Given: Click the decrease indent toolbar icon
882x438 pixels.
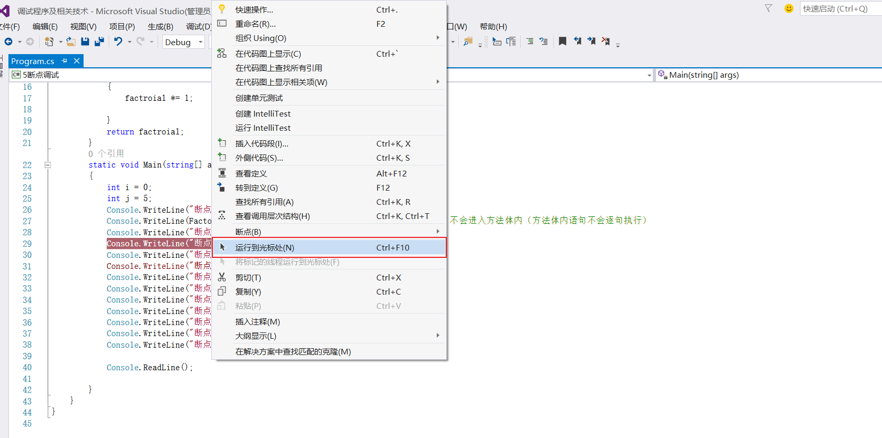Looking at the screenshot, I should coord(543,41).
